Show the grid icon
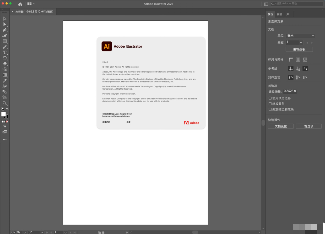The height and width of the screenshot is (234, 325). coord(298,60)
